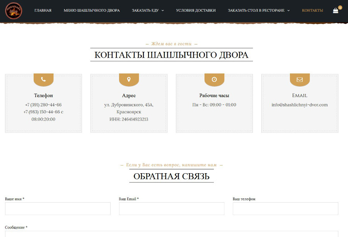
Task: Call the +7 (391) 280-44-66 number
Action: (43, 105)
